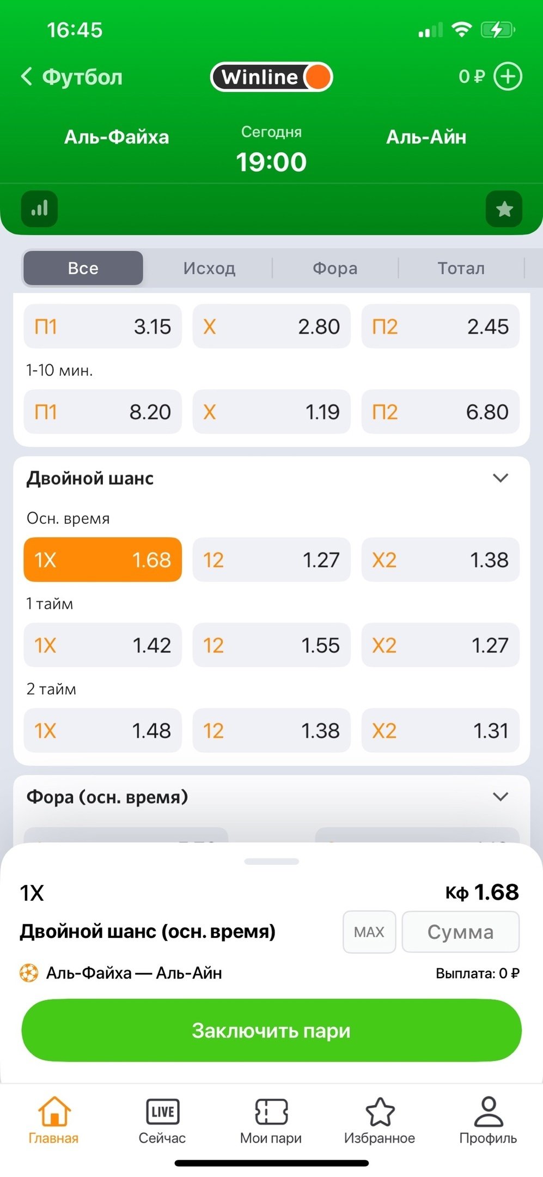543x1177 pixels.
Task: Collapse the Двойной шанс section
Action: (x=500, y=478)
